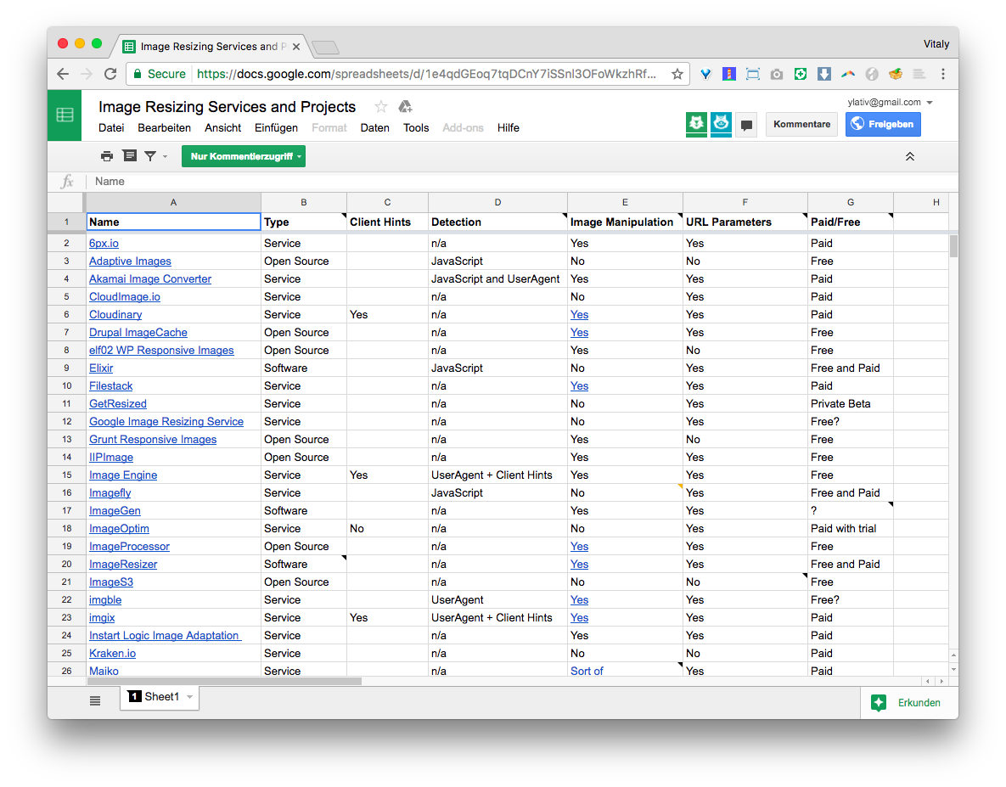Click the Sort of link in Maiko row

pos(587,671)
